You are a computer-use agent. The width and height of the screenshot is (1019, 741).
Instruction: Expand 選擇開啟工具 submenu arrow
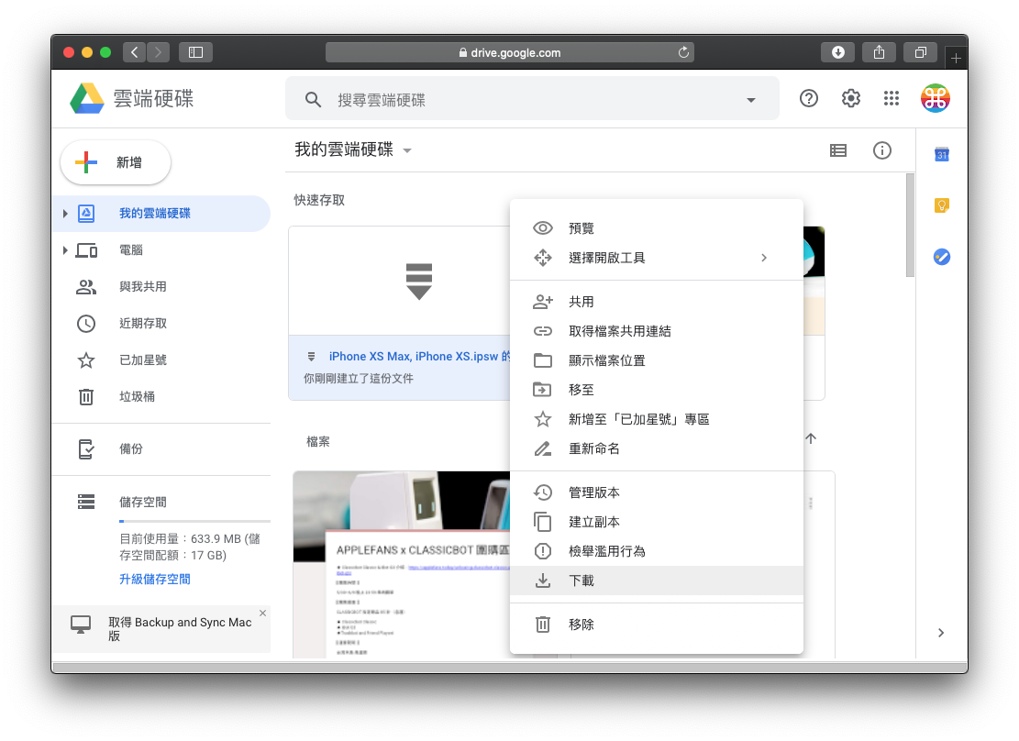coord(764,258)
